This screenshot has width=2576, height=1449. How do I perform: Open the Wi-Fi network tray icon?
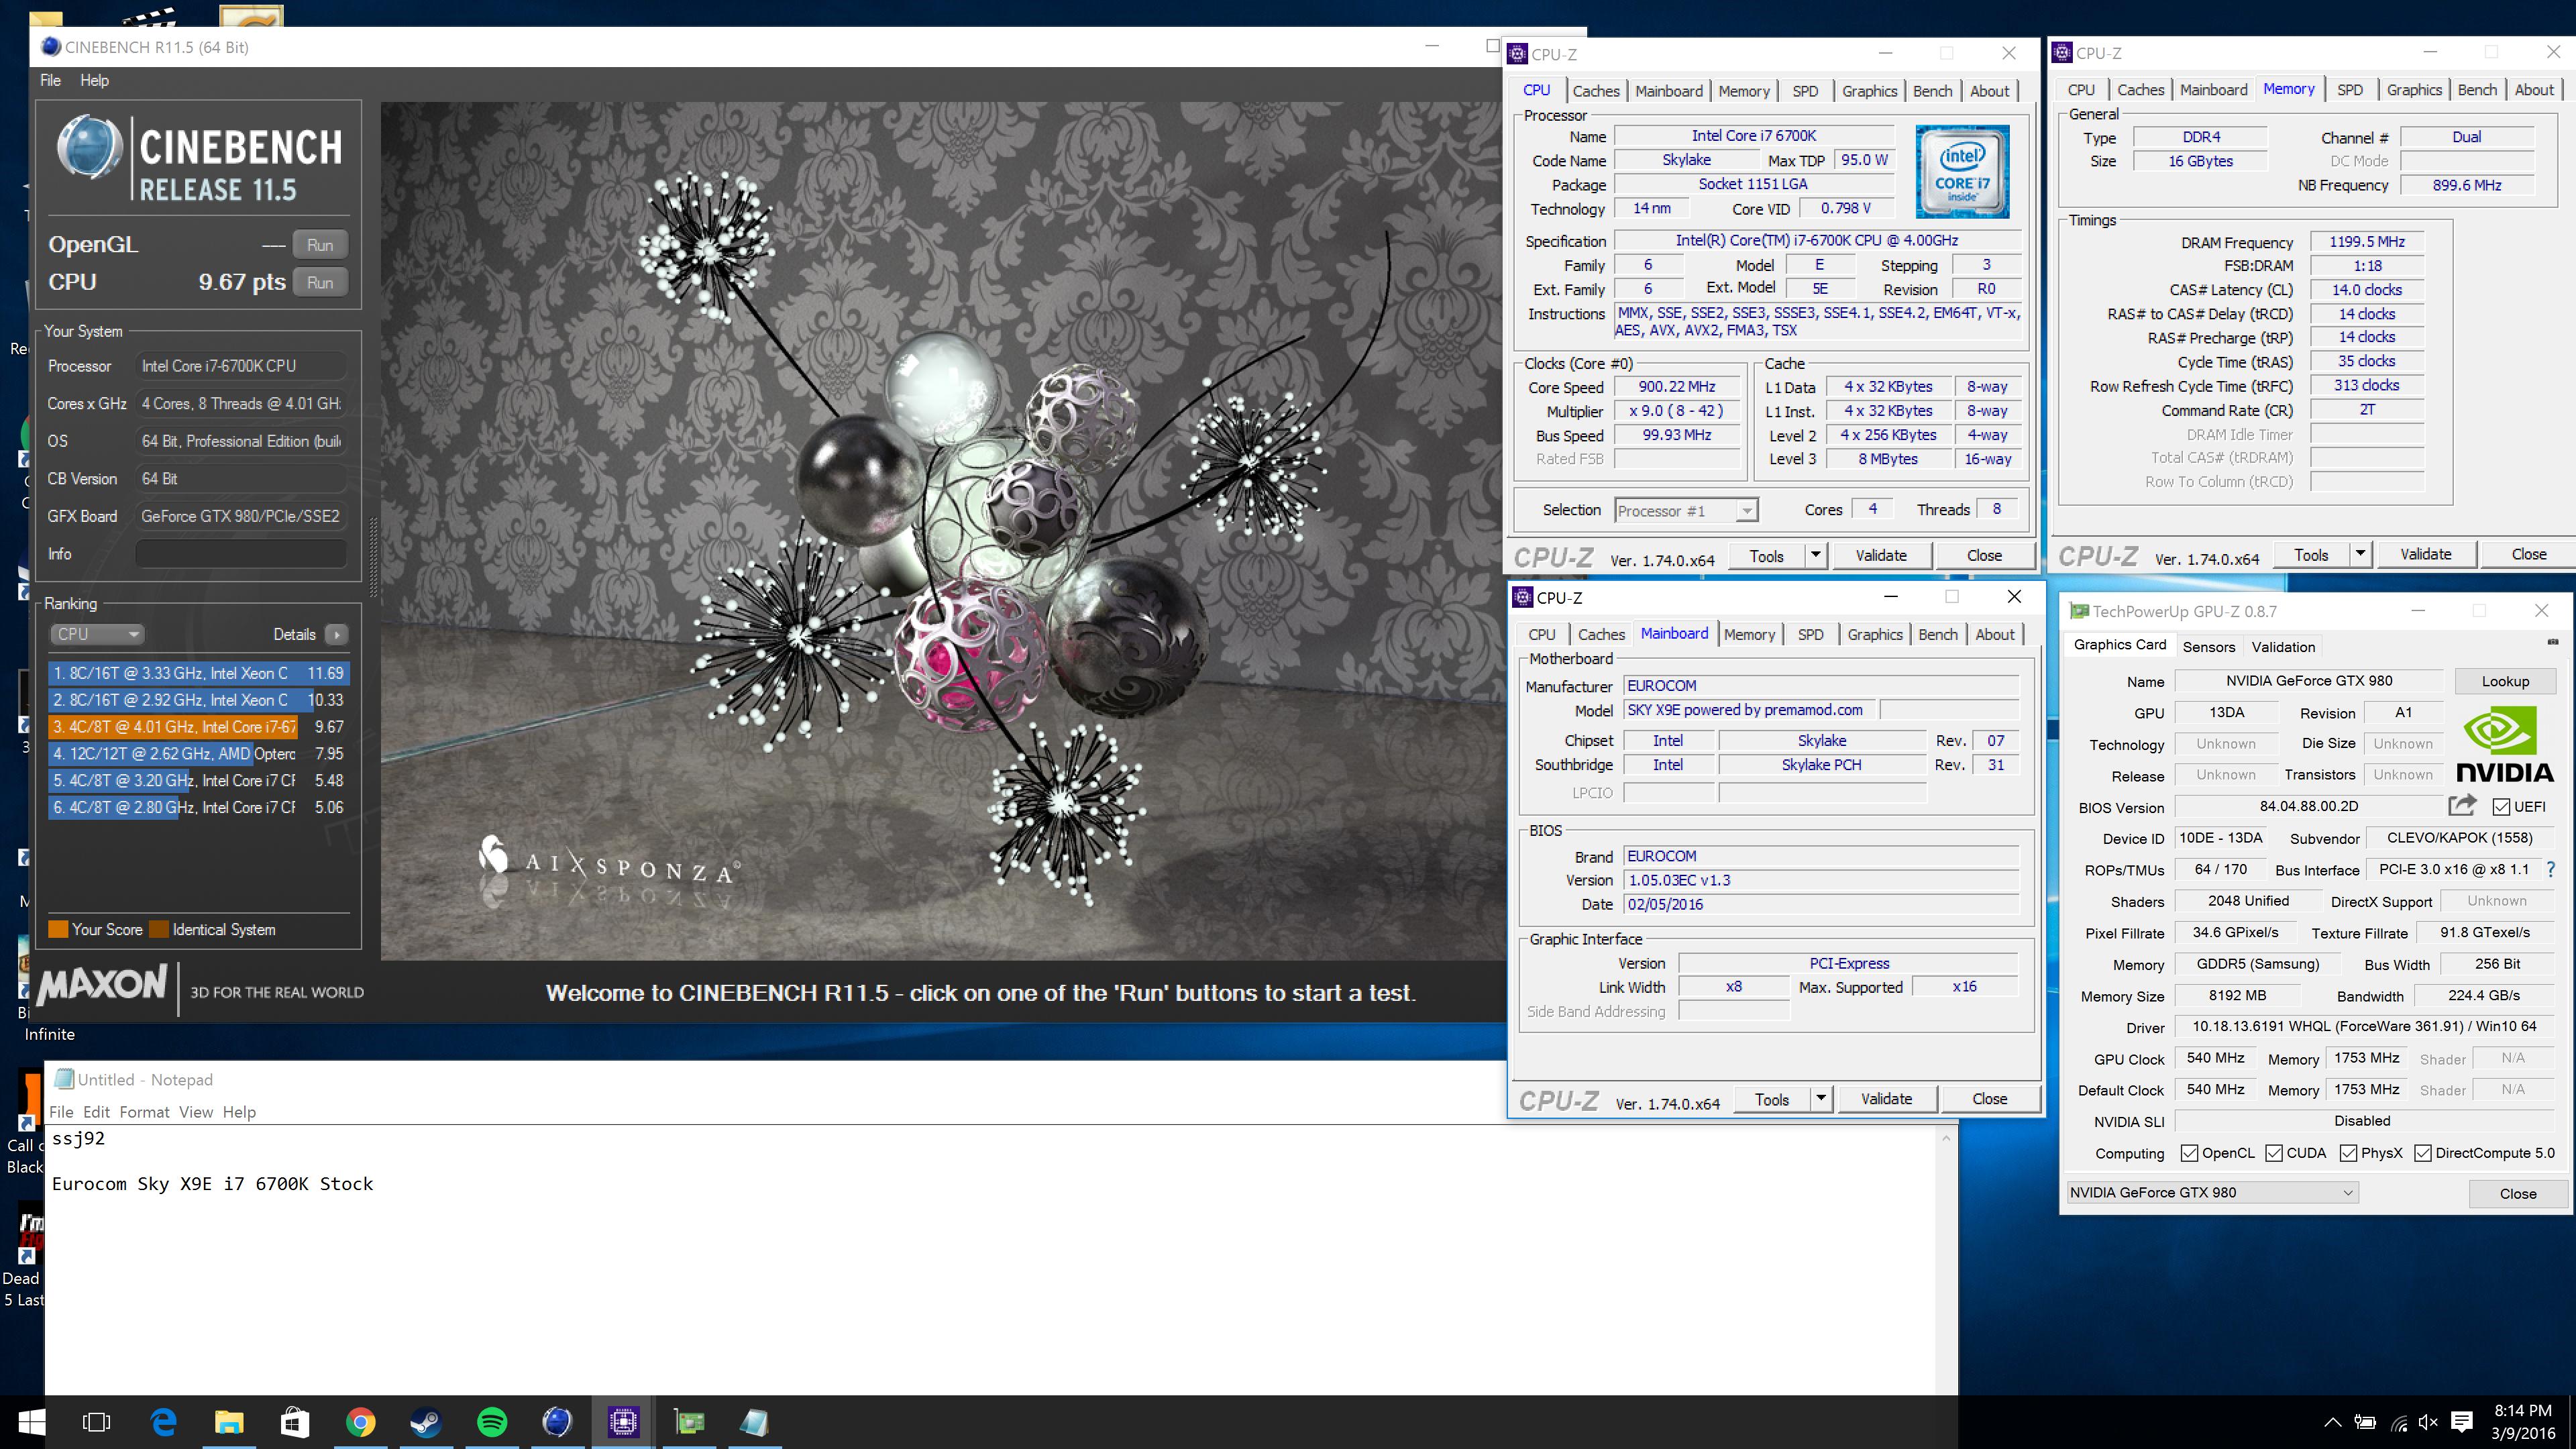pos(2399,1422)
